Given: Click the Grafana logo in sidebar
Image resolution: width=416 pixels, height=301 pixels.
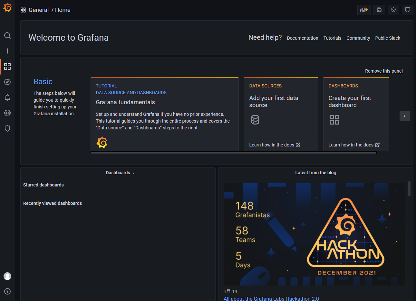Looking at the screenshot, I should click(x=7, y=7).
